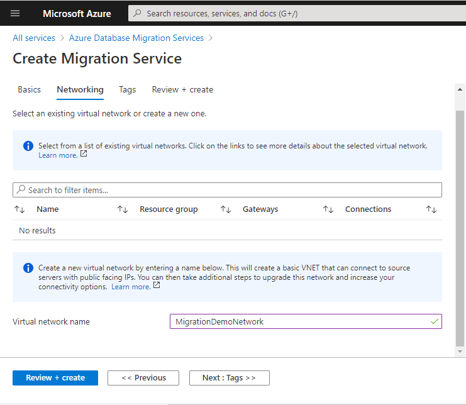466x405 pixels.
Task: Click the Gateways column header
Action: 260,209
